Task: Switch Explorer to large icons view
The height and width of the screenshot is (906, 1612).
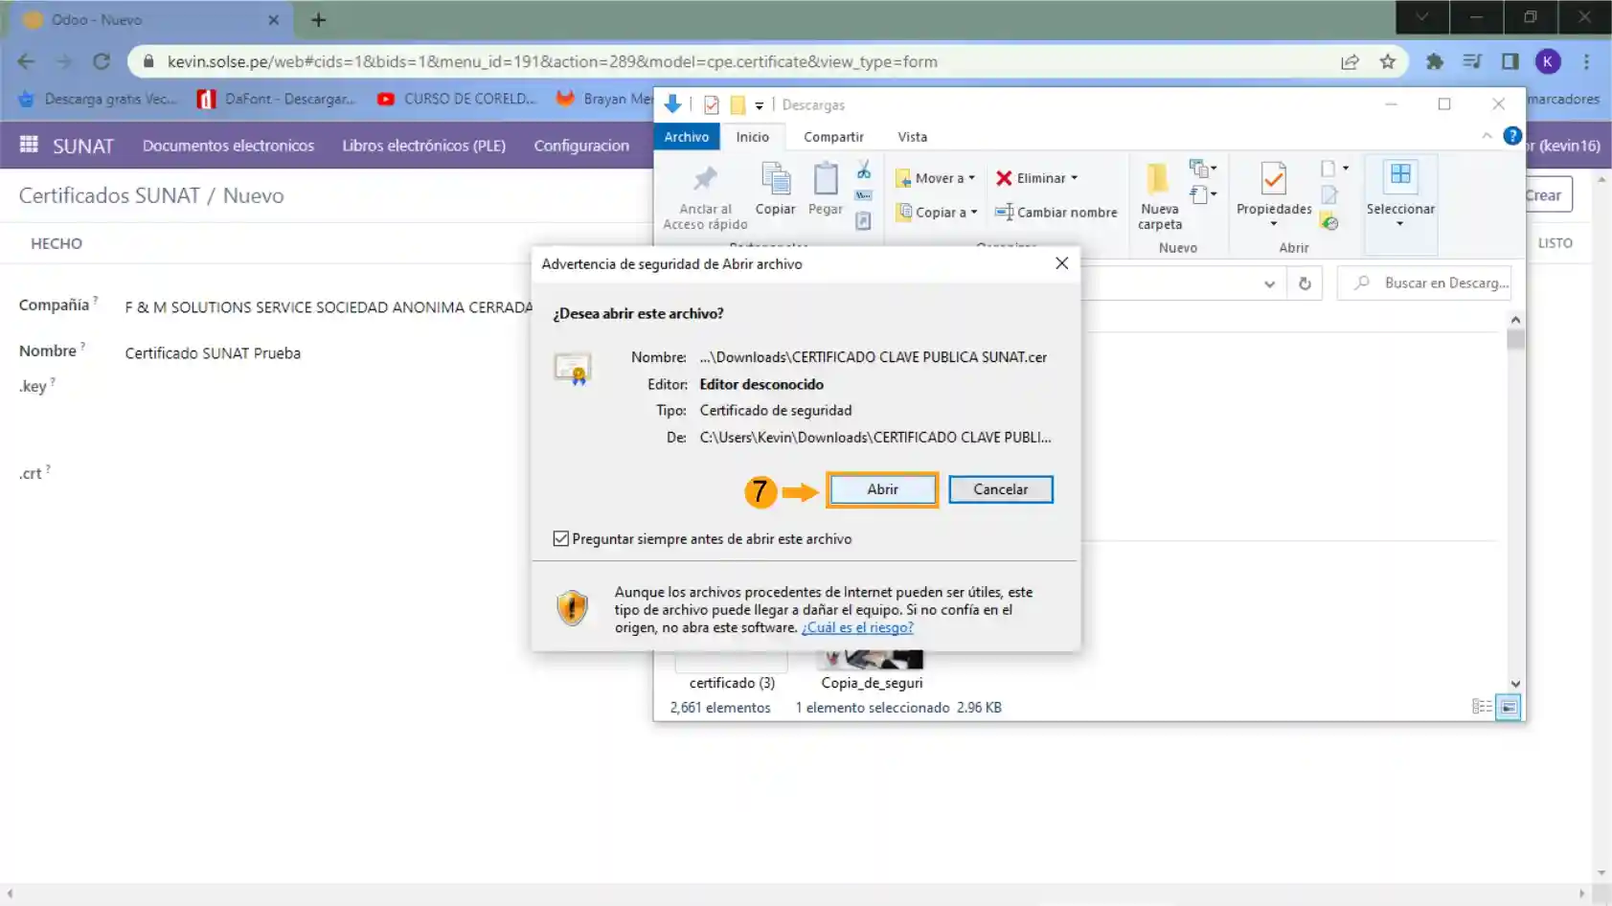Action: (1509, 707)
